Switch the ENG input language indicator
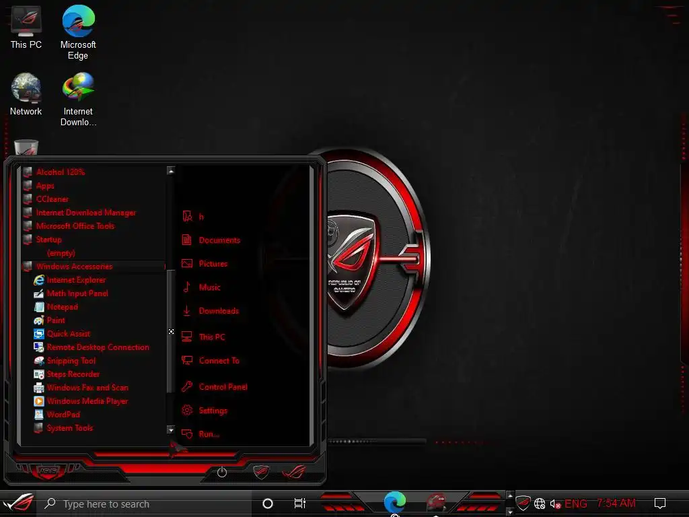The width and height of the screenshot is (689, 517). point(576,504)
